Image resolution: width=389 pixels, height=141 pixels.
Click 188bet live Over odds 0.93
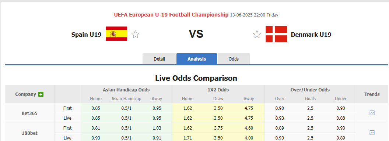click(x=280, y=138)
